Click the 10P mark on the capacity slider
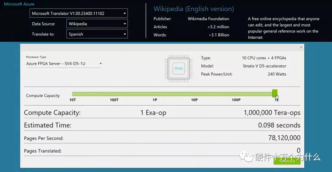Viewport: 332px width, 172px height. coord(194,100)
